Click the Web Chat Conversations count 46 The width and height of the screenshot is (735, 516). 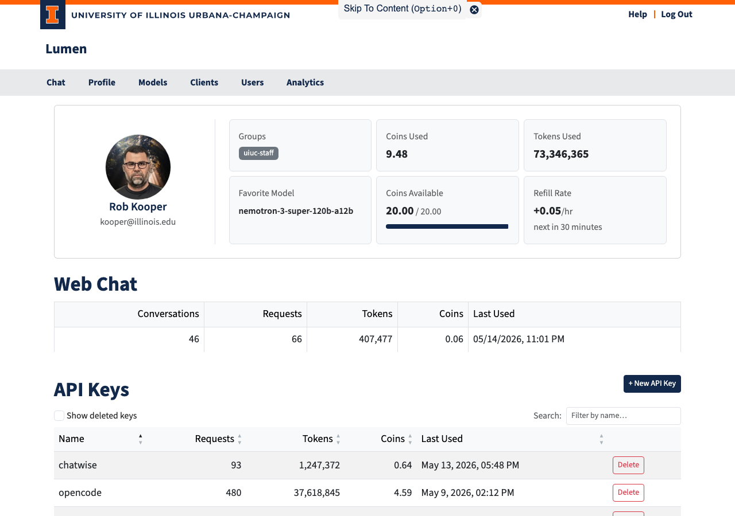[x=194, y=339]
